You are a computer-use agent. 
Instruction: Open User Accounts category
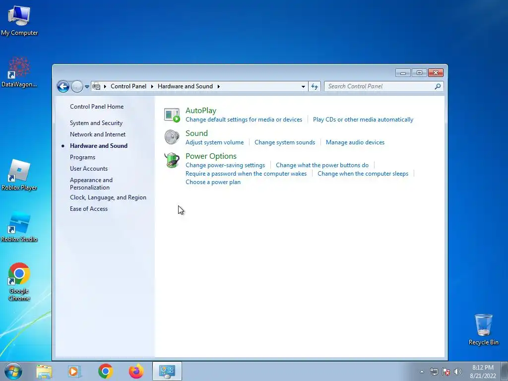click(88, 169)
